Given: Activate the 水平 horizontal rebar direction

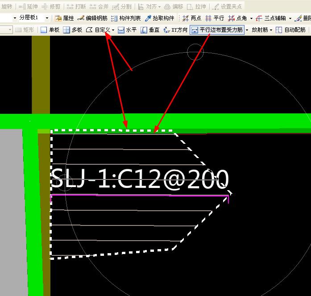Looking at the screenshot, I should (x=127, y=30).
